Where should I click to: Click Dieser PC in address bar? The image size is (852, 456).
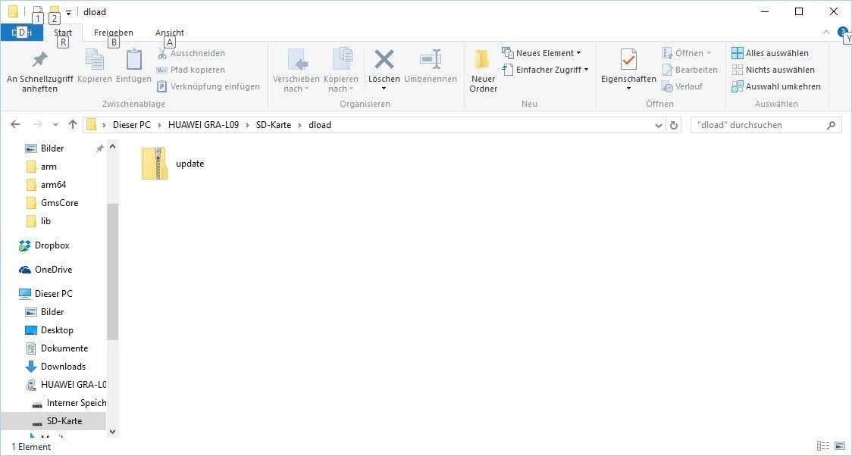(x=131, y=125)
